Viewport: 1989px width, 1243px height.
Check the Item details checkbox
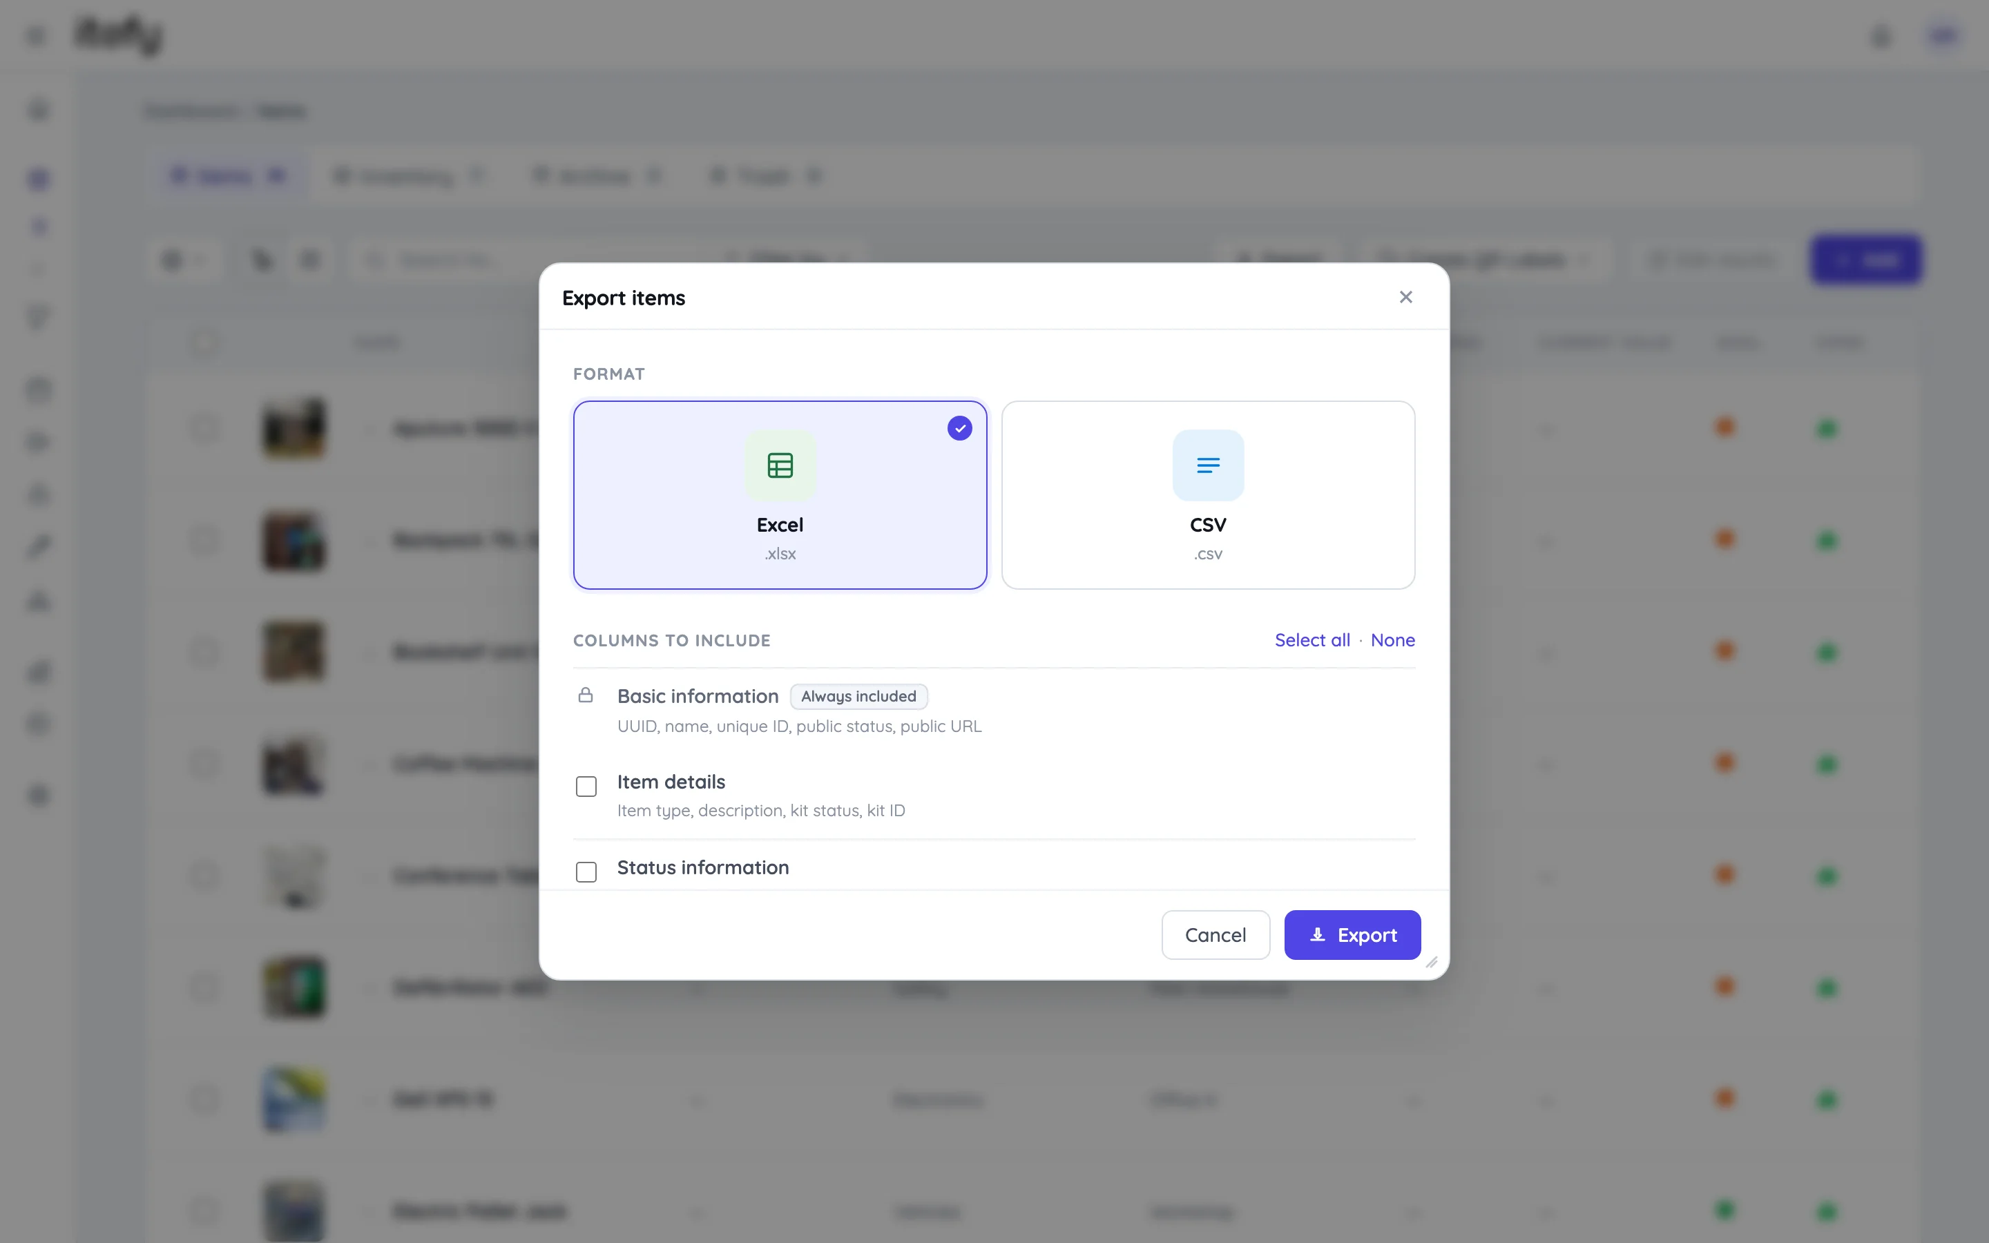[586, 787]
